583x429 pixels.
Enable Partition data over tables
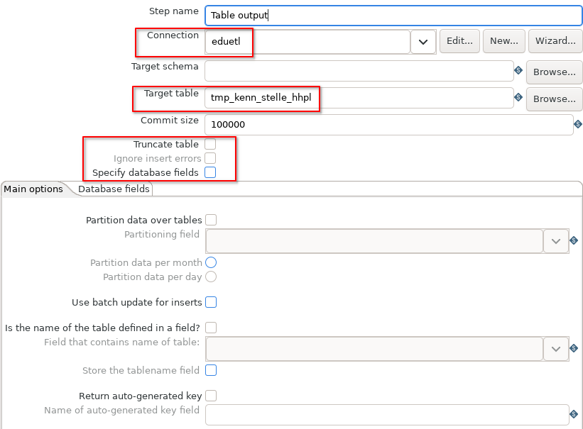(211, 220)
